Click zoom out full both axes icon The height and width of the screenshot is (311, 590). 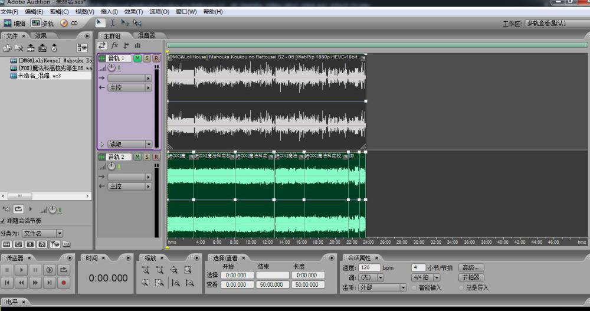click(x=174, y=270)
